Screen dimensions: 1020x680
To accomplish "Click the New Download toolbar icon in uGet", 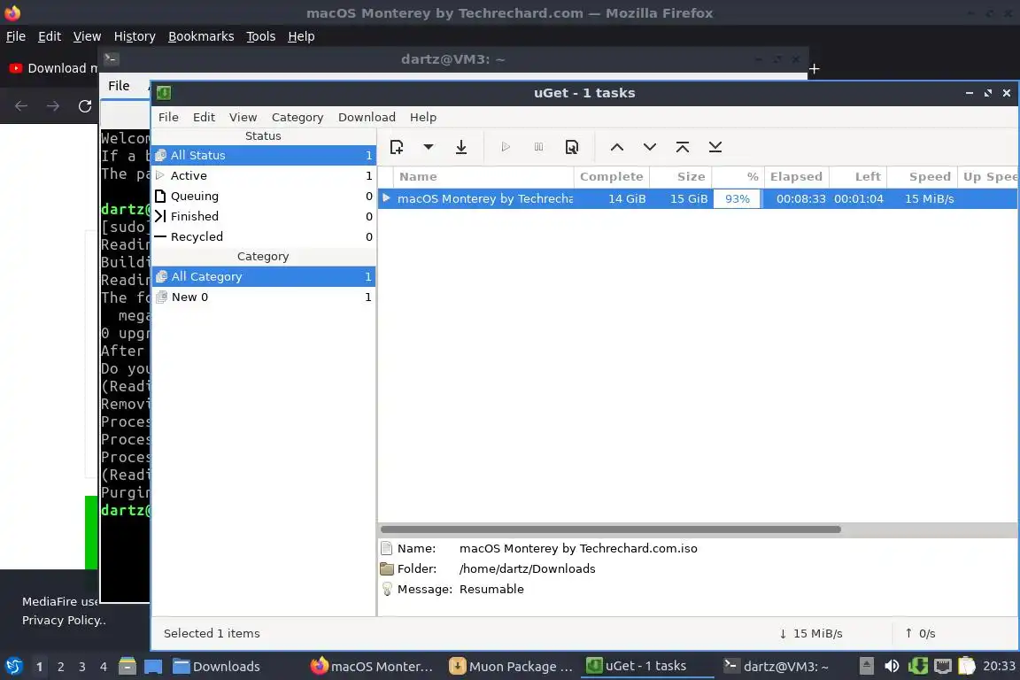I will pyautogui.click(x=397, y=147).
